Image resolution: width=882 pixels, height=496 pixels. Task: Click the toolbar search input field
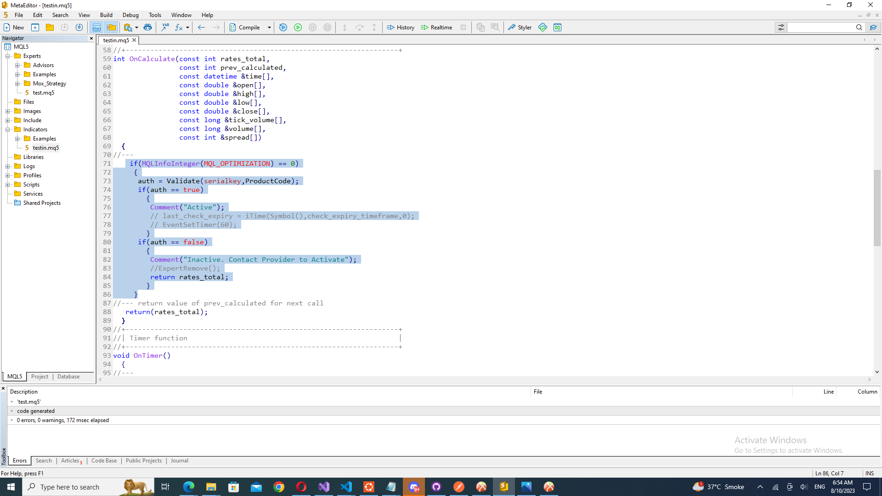coord(820,28)
